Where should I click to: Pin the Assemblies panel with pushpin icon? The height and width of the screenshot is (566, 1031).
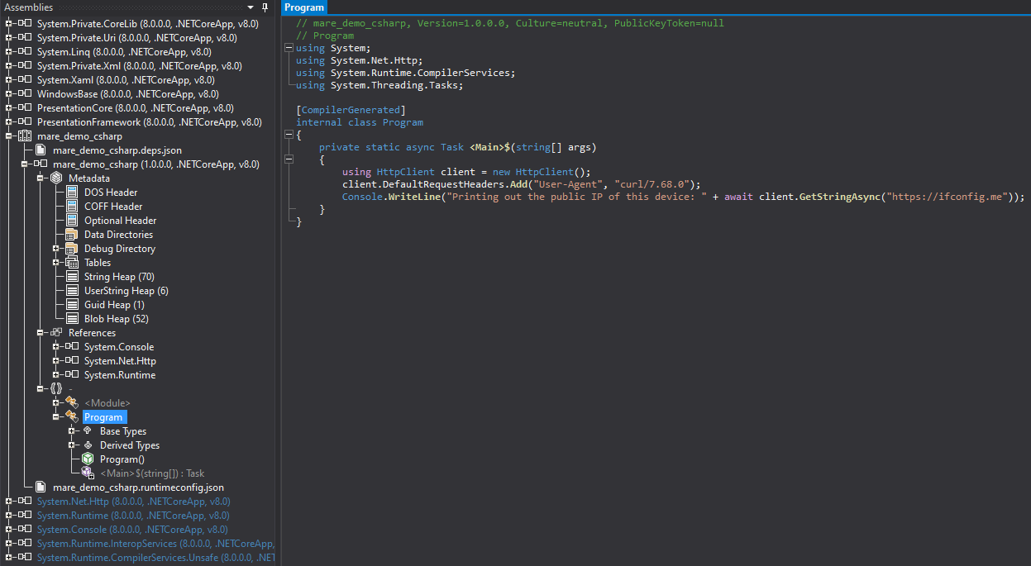(265, 7)
